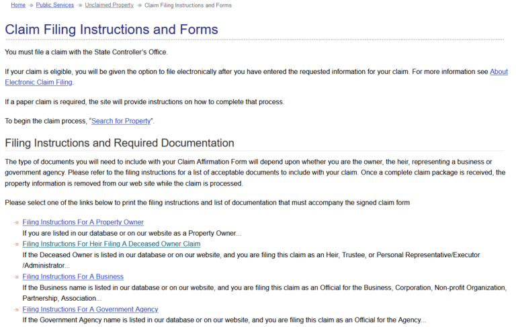
Task: Click the Claim Filing Instructions and Forms heading
Action: point(112,30)
